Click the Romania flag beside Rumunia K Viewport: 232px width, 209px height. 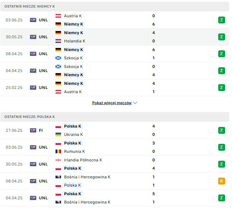pos(58,151)
